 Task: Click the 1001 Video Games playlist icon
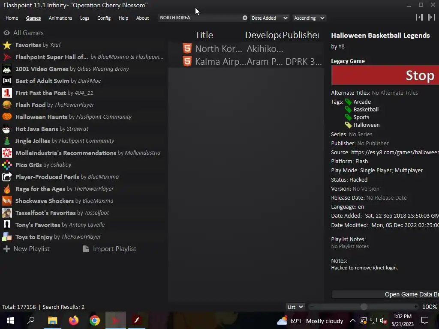pyautogui.click(x=7, y=69)
